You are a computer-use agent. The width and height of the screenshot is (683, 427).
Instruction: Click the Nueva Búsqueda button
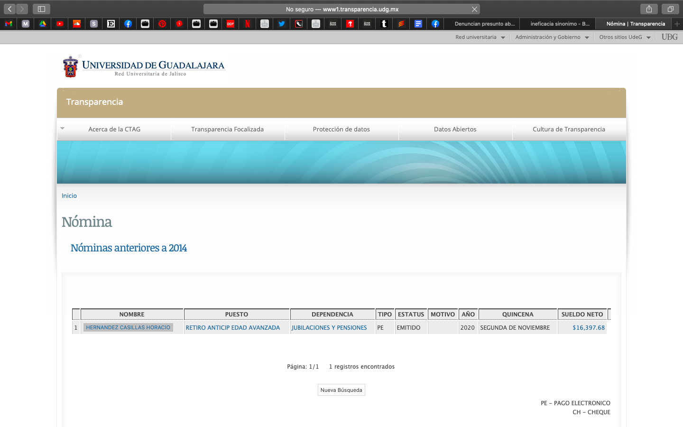(341, 390)
